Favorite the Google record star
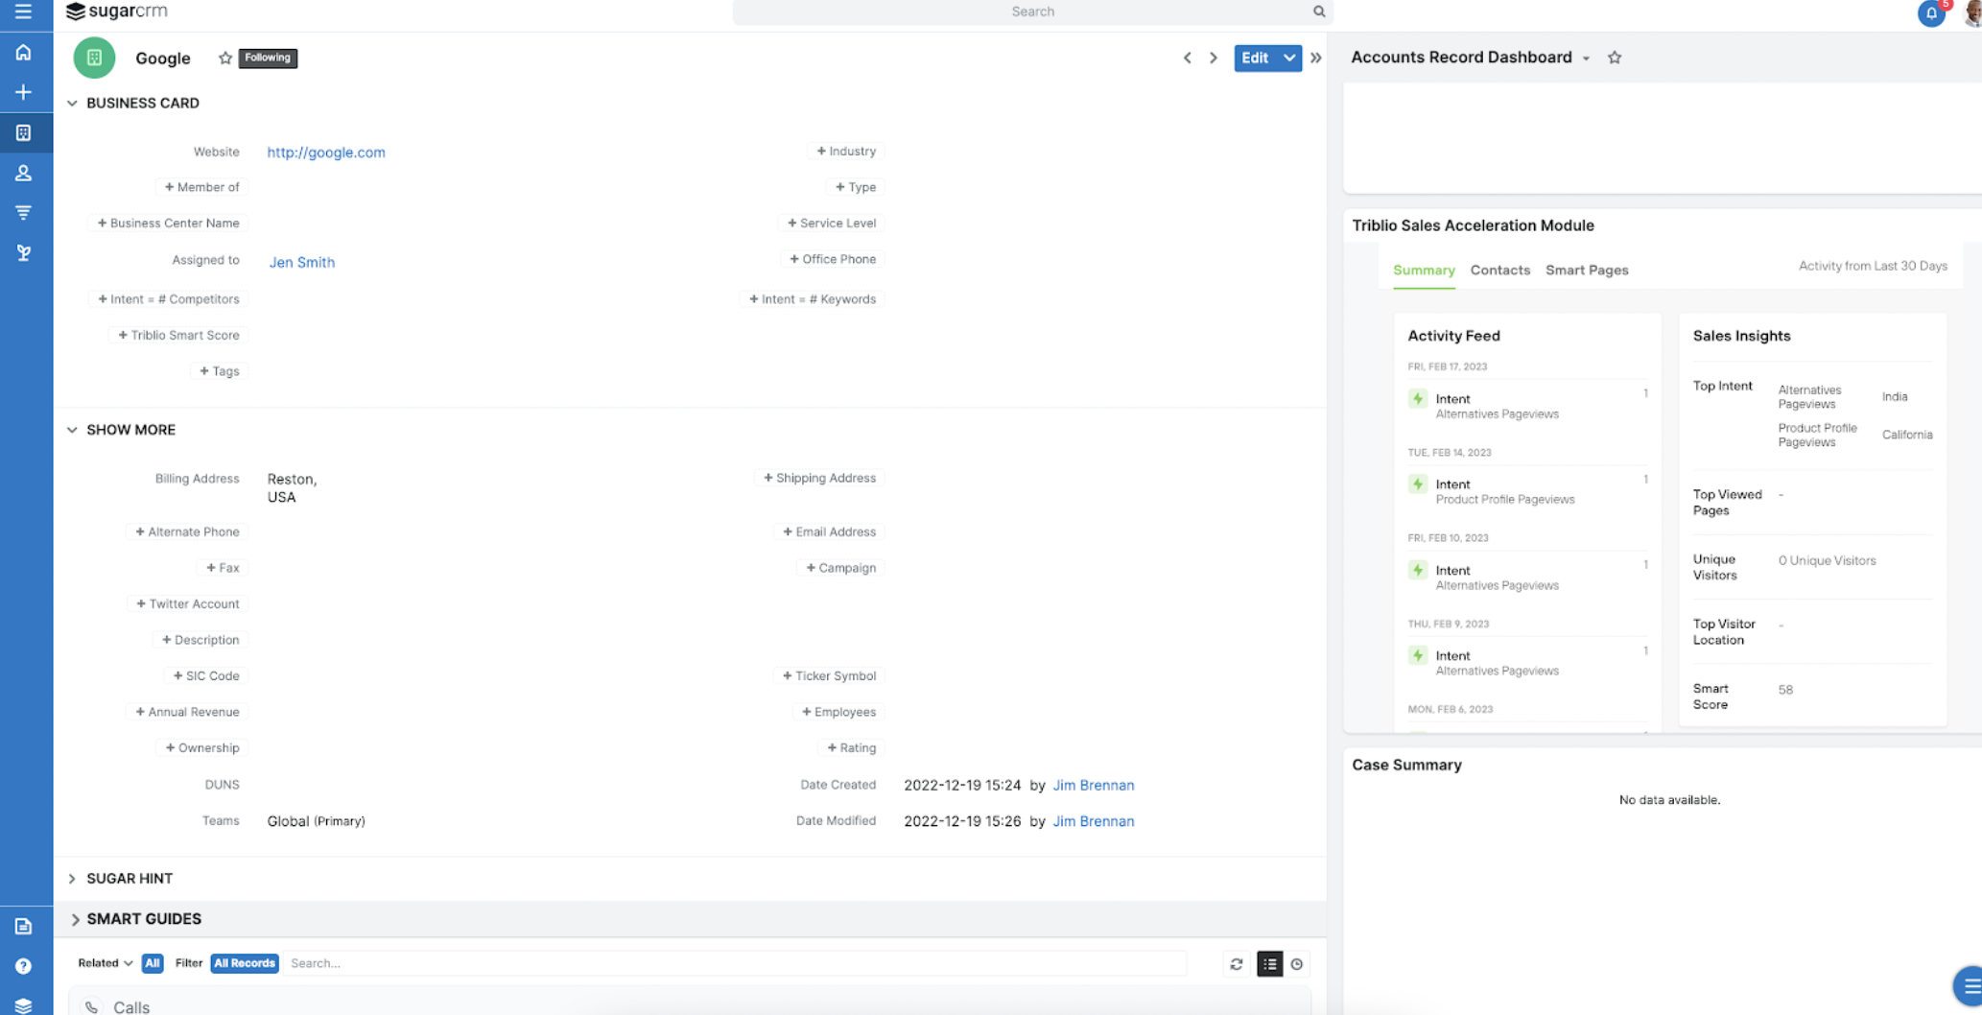 (225, 58)
